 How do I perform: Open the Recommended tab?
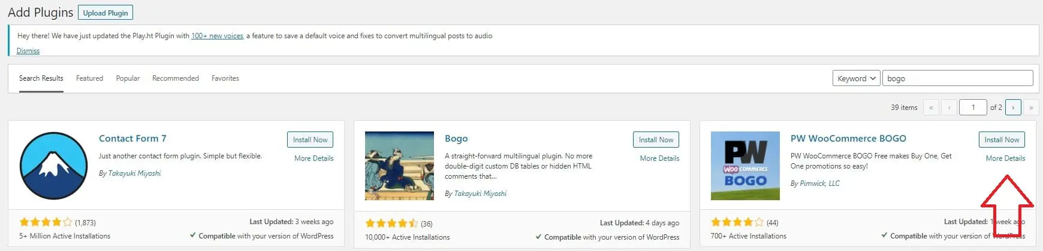click(x=175, y=78)
